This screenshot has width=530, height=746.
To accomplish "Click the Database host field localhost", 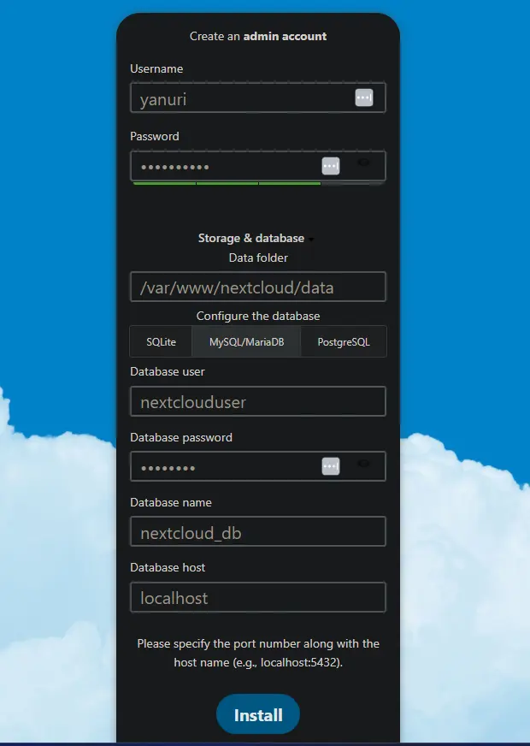I will coord(258,597).
